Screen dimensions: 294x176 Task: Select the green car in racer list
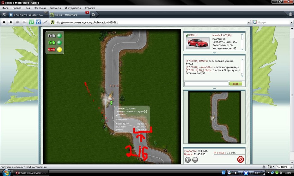(x=52, y=43)
